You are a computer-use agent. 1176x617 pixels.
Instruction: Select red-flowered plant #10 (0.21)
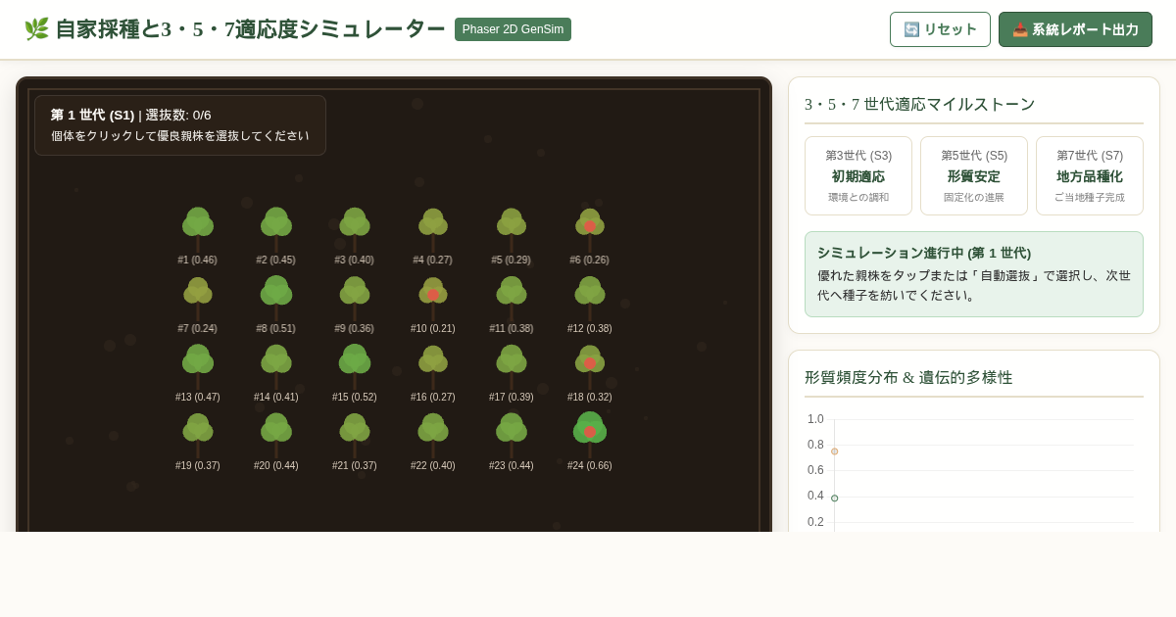pos(433,300)
